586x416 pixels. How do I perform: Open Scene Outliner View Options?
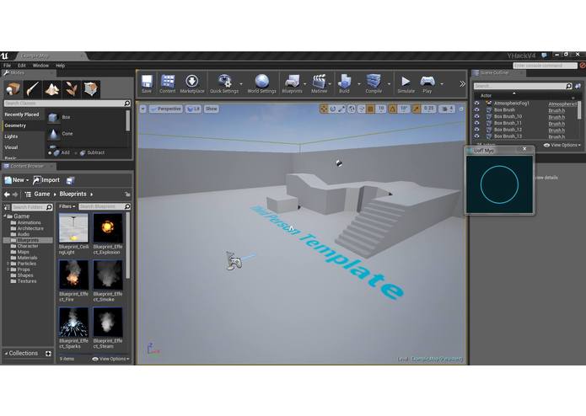[x=562, y=145]
